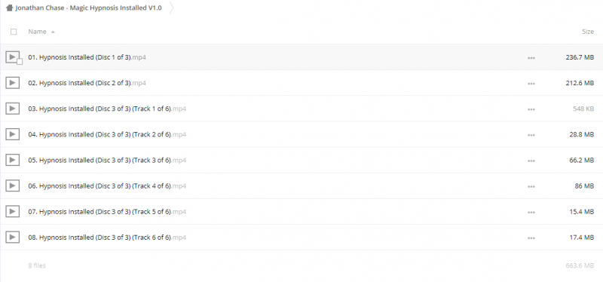Image resolution: width=603 pixels, height=282 pixels.
Task: Click the video icon for 02. Hypnosis Installed Disc 2
Action: pos(12,83)
